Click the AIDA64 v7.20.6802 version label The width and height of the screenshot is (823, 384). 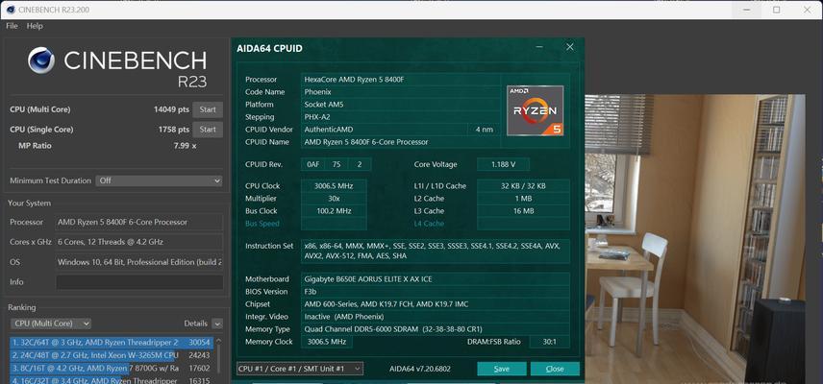pyautogui.click(x=420, y=369)
